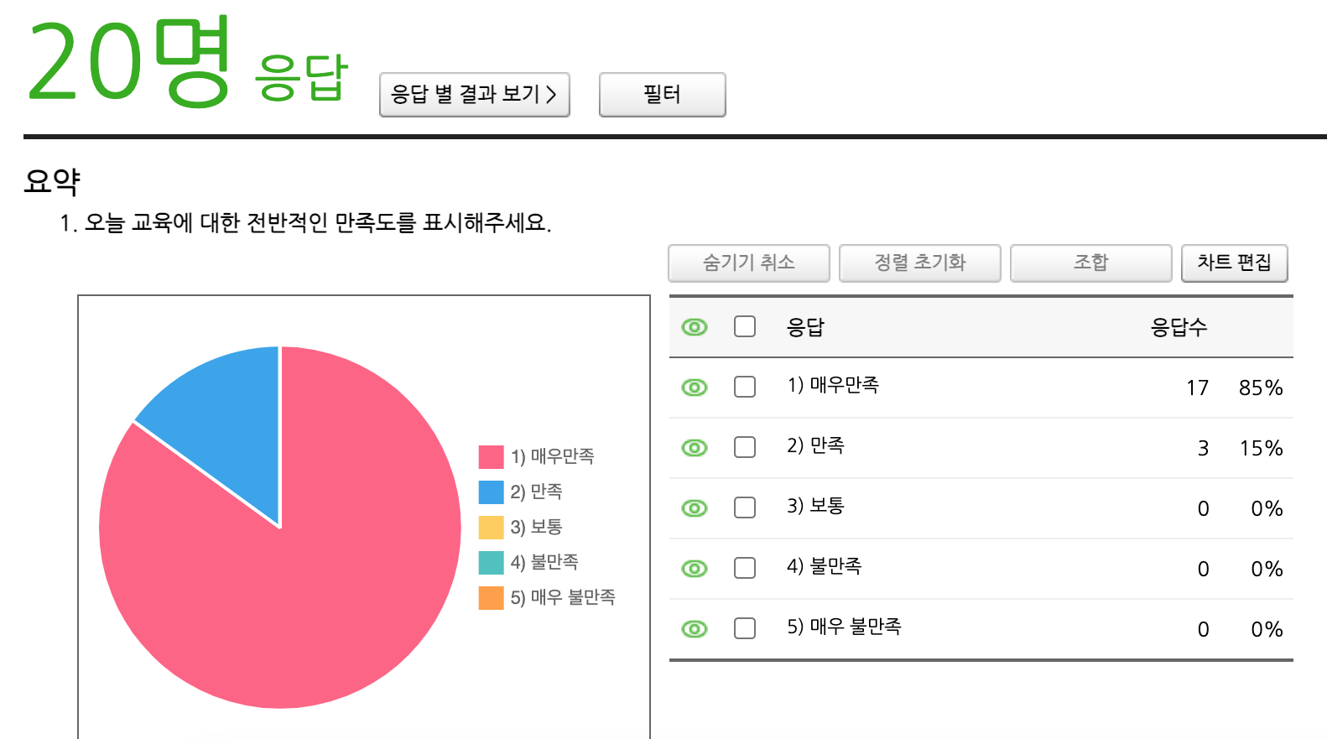Toggle eye icon for 매우 불만족 response

point(695,629)
